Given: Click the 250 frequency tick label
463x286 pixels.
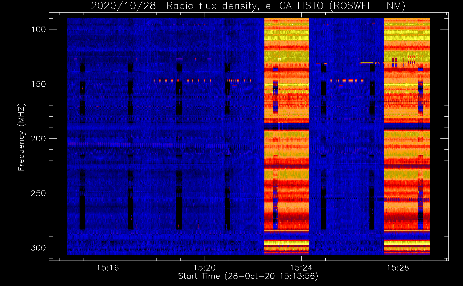Looking at the screenshot, I should (x=38, y=193).
